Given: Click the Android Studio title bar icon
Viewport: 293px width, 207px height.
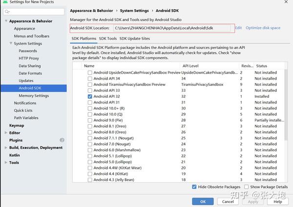Looking at the screenshot, I should [x=3, y=2].
